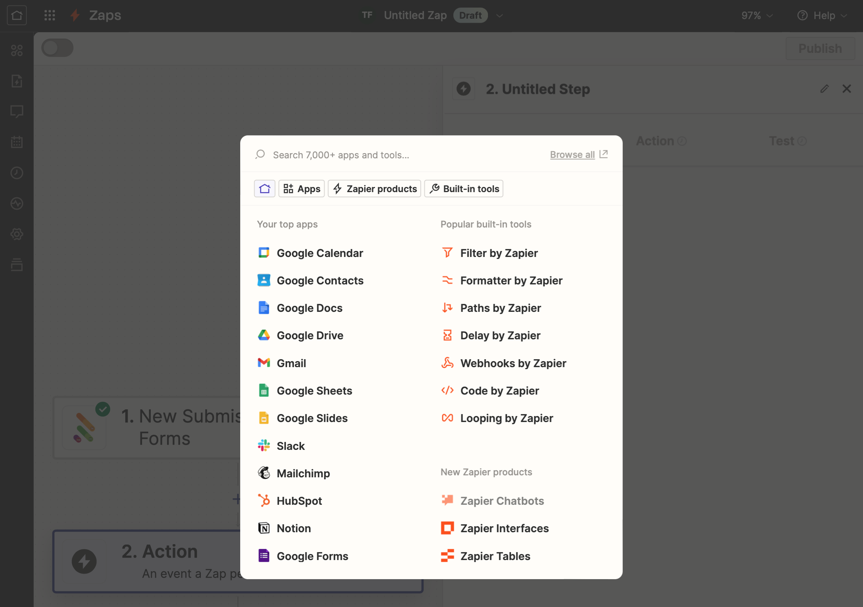This screenshot has width=863, height=607.
Task: Open the apps grid launcher icon
Action: click(x=50, y=15)
